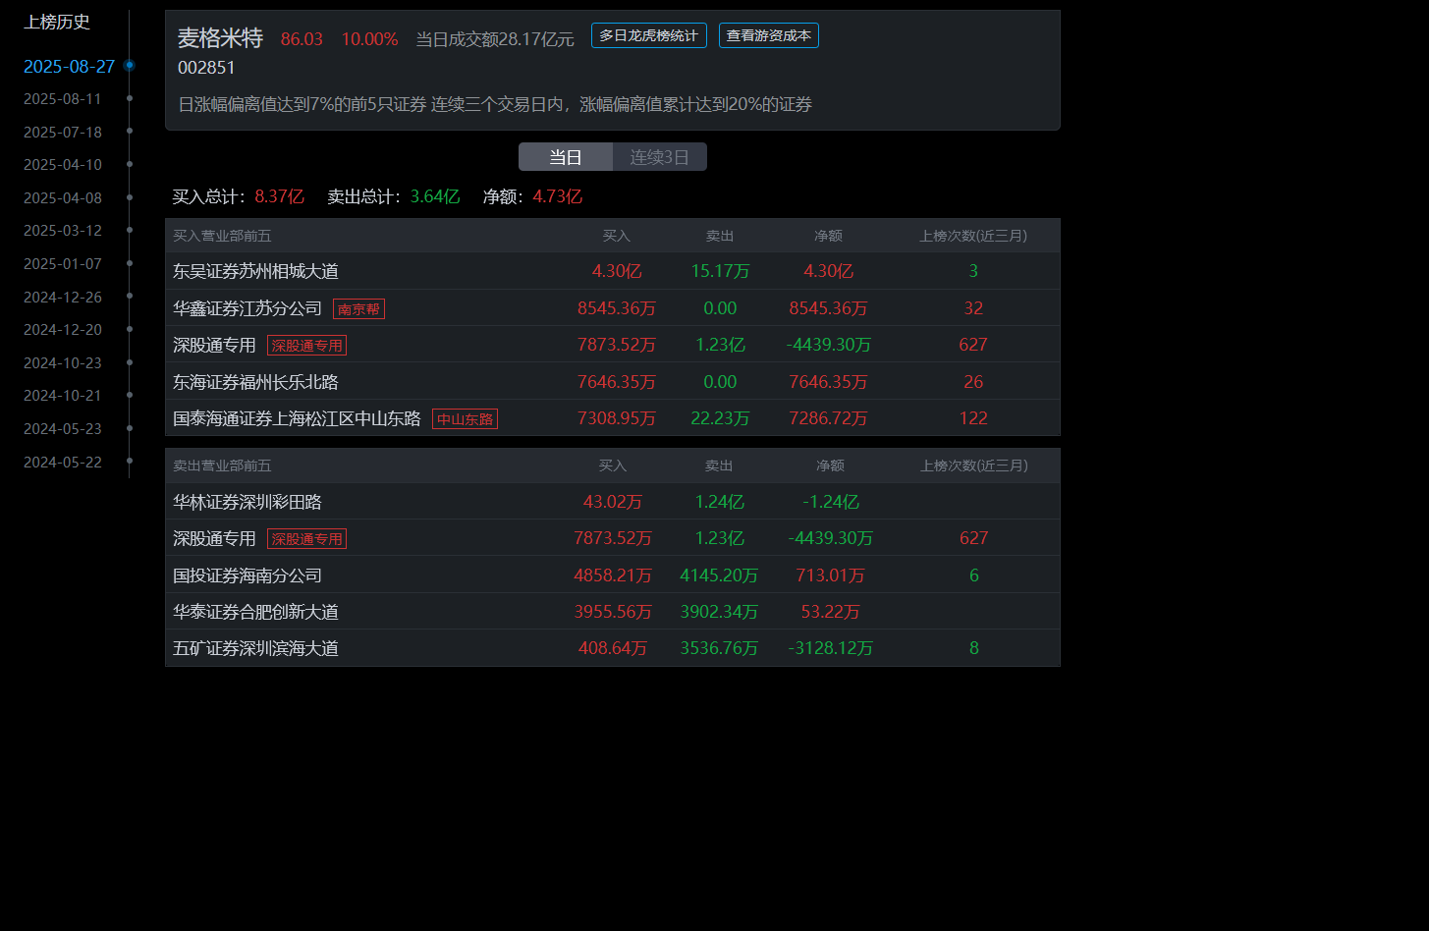Select history date 2025-04-08
Screen dimensions: 1429x931
63,197
